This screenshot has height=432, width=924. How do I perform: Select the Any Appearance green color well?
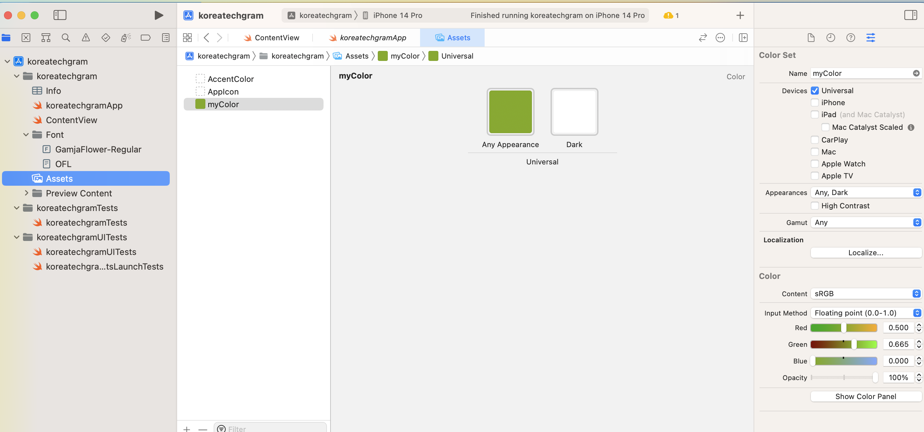(510, 111)
